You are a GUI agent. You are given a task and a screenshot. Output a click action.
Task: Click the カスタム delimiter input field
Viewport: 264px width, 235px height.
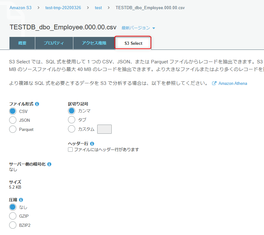pos(104,129)
